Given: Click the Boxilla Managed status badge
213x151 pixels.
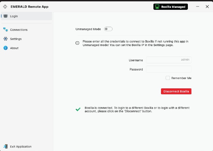Looking at the screenshot, I should coord(171,7).
